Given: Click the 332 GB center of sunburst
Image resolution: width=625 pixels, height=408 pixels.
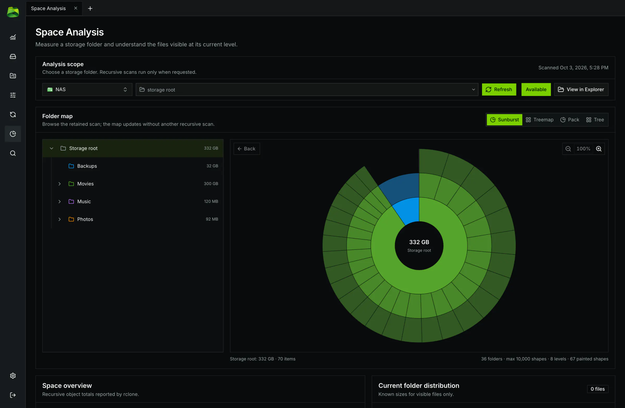Looking at the screenshot, I should pos(419,246).
